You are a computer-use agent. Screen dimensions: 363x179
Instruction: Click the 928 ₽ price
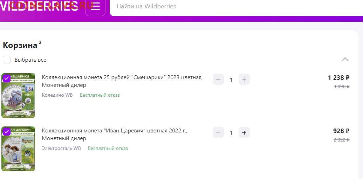coord(341,131)
